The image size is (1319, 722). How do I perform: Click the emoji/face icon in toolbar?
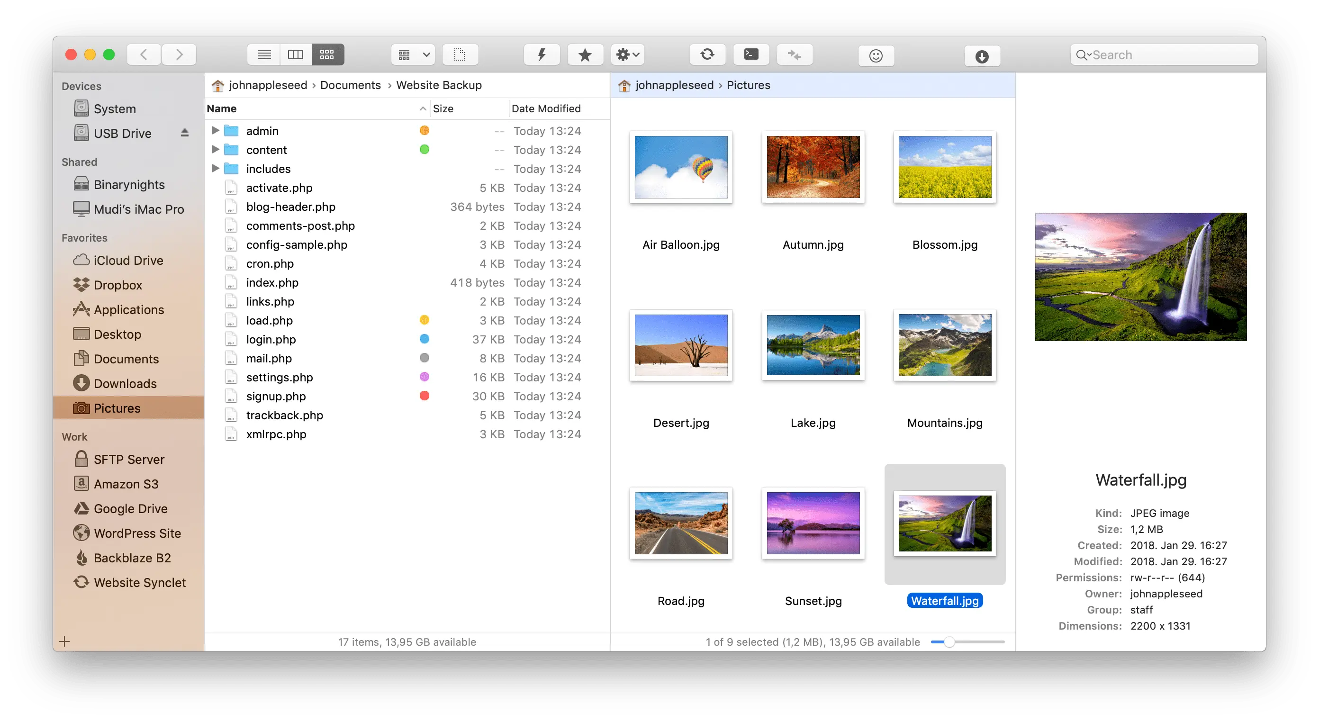(x=876, y=55)
